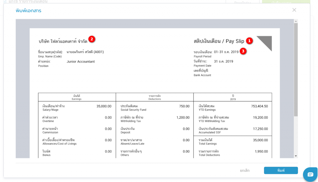Click the Emp. Name (Code) label
This screenshot has height=182, width=318.
[50, 56]
